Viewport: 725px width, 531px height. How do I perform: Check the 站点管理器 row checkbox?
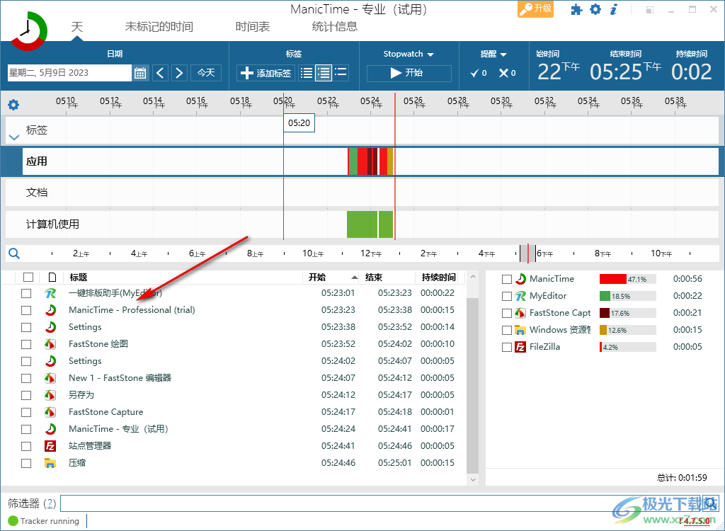[x=26, y=446]
